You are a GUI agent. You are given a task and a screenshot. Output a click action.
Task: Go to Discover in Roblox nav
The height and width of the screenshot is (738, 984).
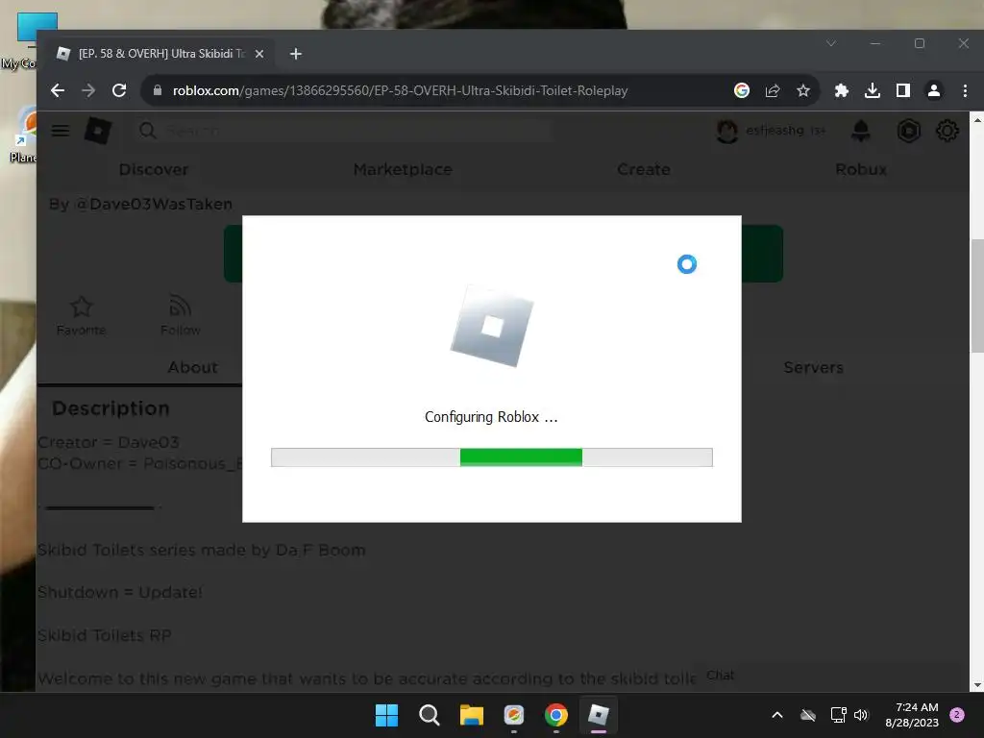154,169
